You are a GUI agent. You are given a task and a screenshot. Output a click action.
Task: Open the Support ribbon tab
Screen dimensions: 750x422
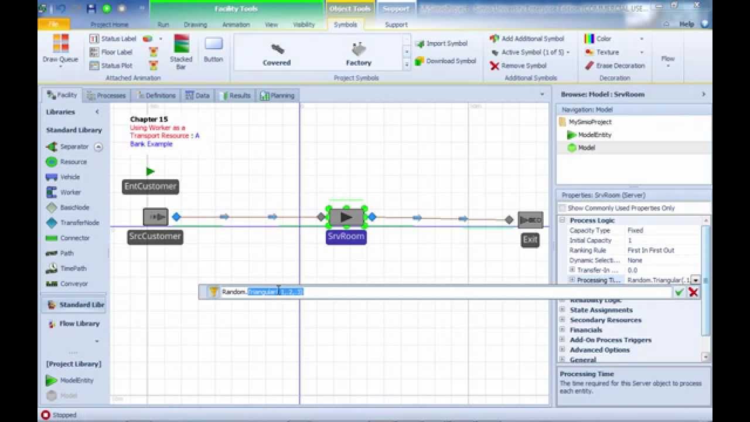(x=396, y=25)
